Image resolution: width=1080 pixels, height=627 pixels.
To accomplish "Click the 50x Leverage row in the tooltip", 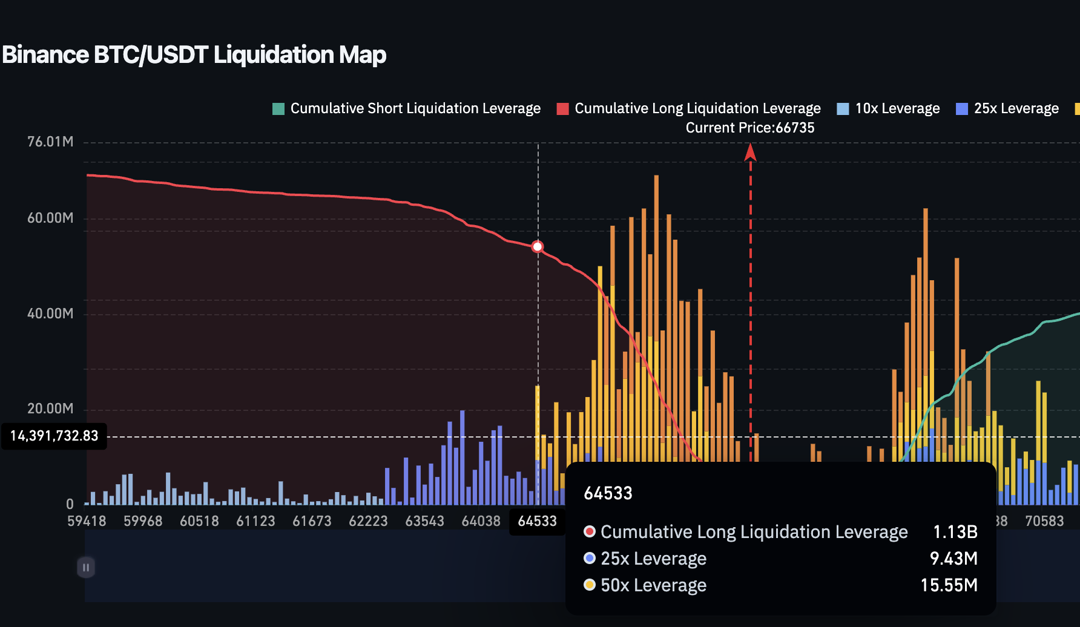I will pyautogui.click(x=653, y=585).
